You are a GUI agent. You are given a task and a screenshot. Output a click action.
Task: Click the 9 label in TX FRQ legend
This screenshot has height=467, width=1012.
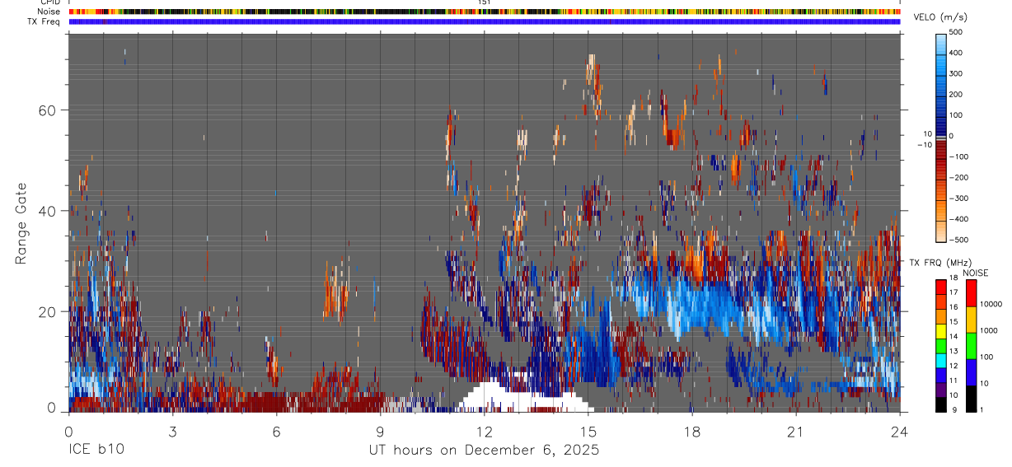953,409
